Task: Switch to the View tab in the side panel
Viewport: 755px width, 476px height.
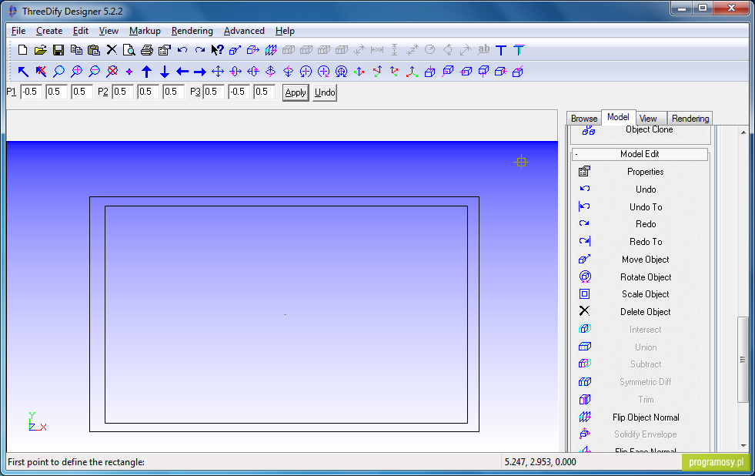Action: tap(648, 119)
